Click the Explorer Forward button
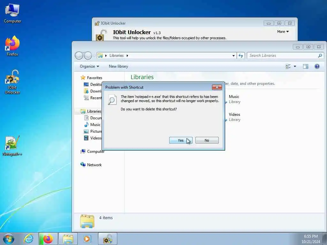 (88, 56)
